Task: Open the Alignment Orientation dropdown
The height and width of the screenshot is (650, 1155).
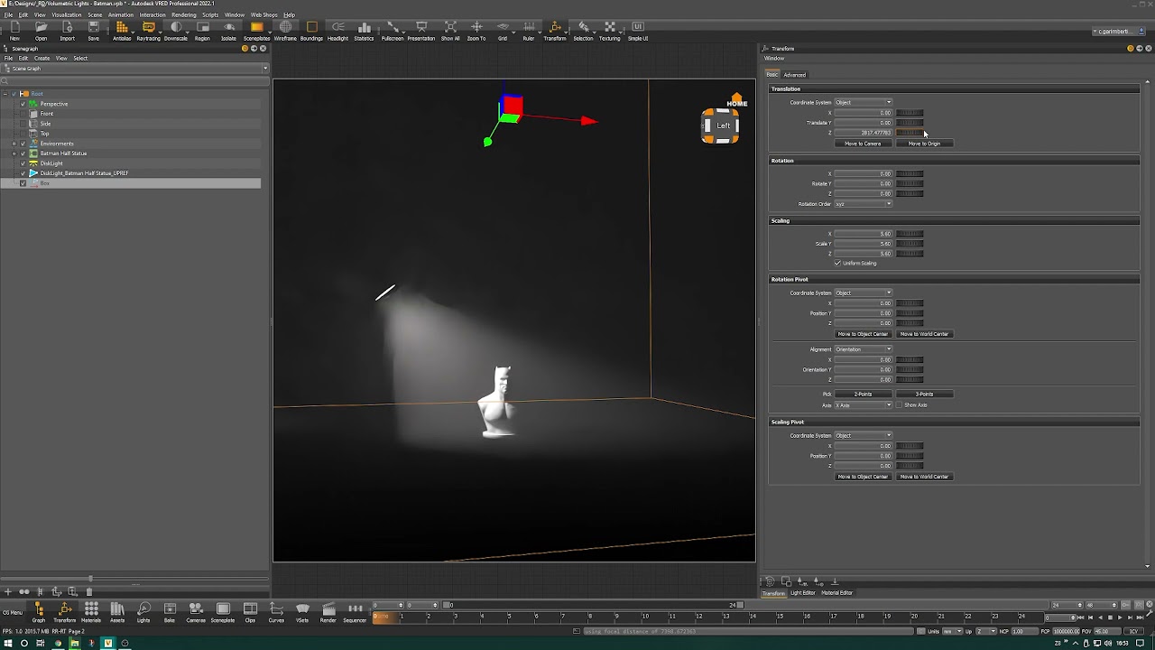Action: (x=864, y=349)
